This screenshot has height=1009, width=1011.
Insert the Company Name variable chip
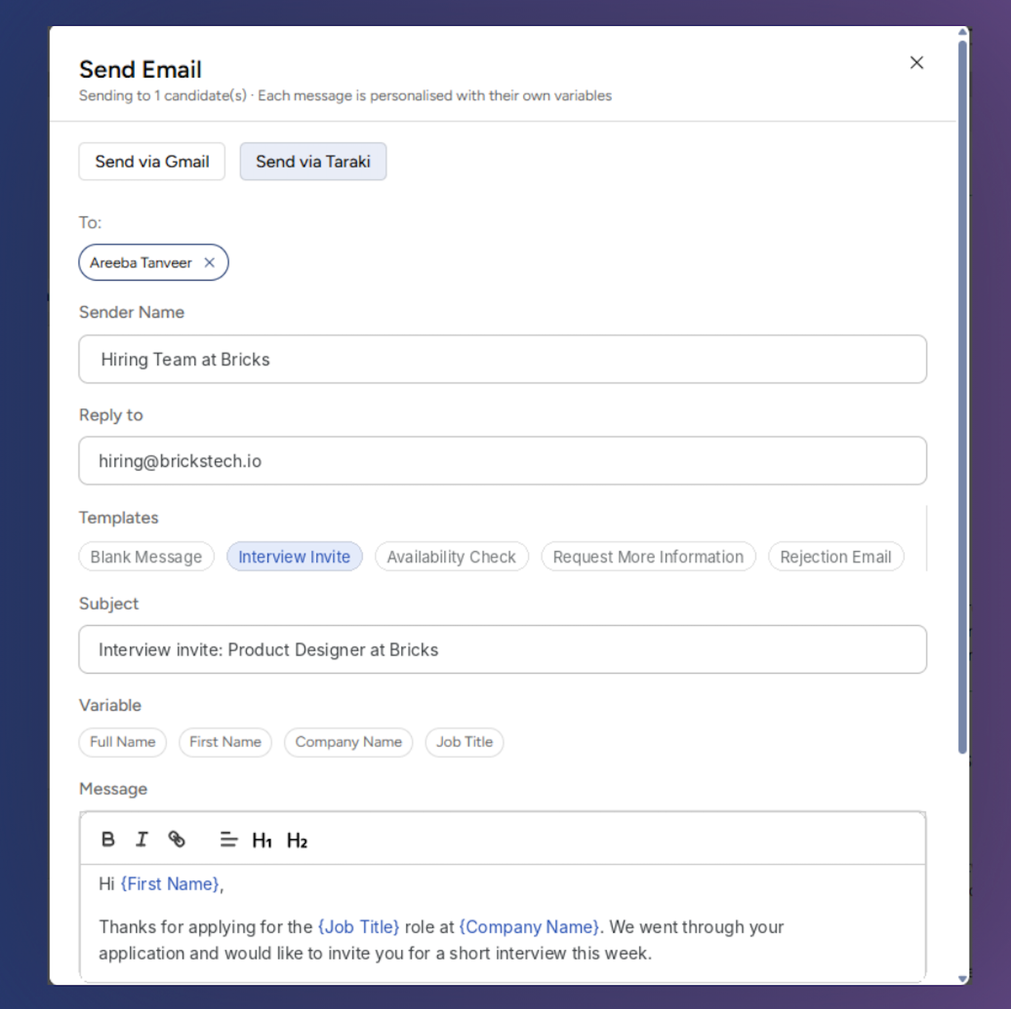[x=349, y=742]
